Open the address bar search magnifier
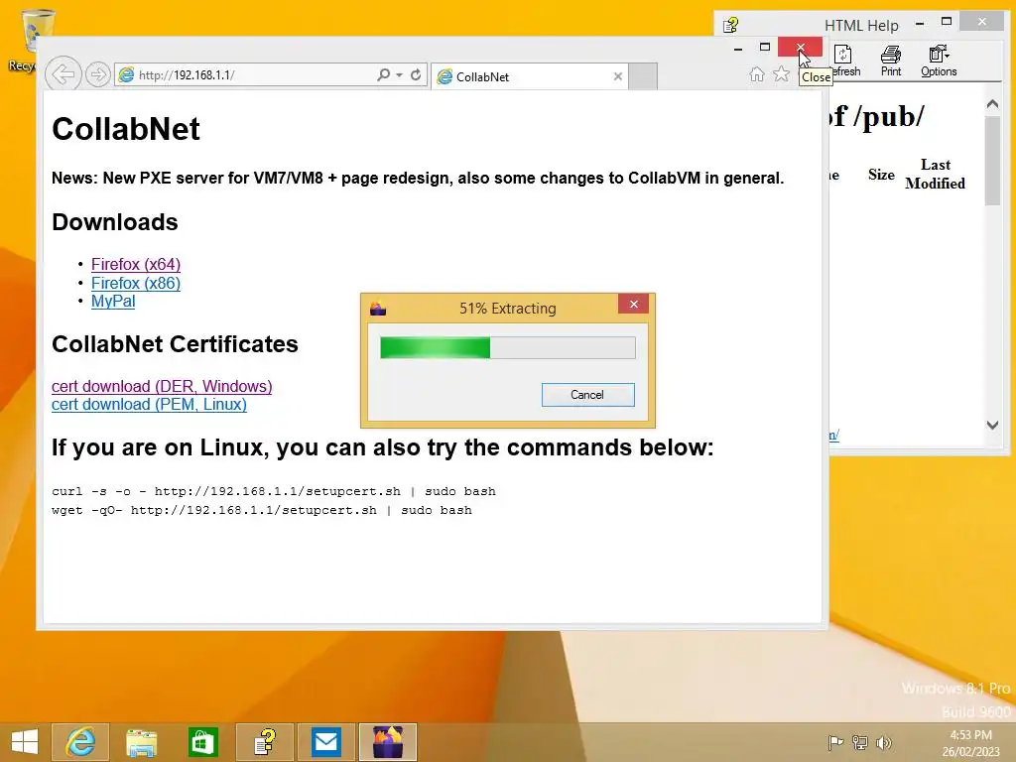The width and height of the screenshot is (1016, 762). [384, 75]
